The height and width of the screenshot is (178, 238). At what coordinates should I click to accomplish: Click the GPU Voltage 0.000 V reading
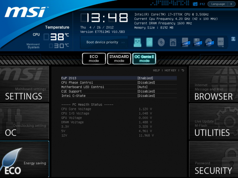click(145, 118)
